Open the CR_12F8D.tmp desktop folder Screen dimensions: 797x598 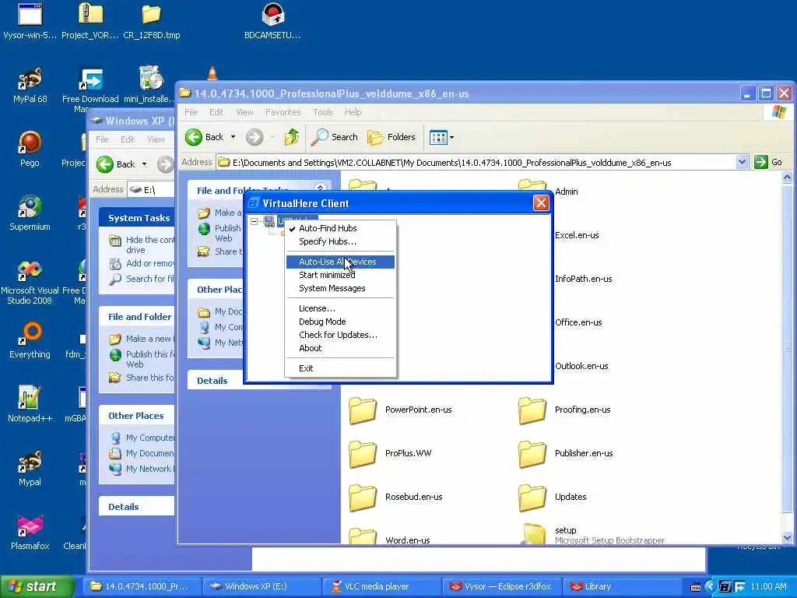[152, 21]
